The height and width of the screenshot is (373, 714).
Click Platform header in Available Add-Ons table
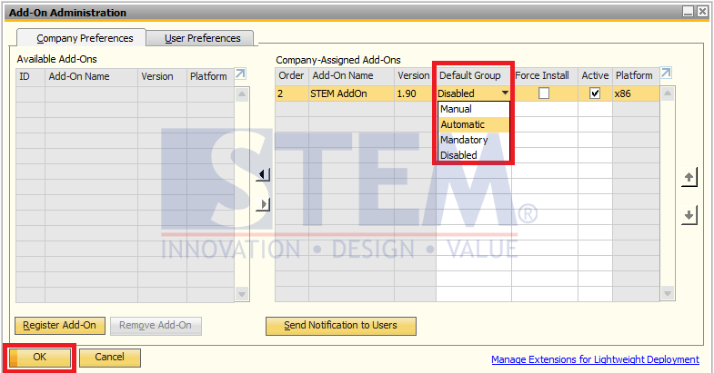(210, 76)
